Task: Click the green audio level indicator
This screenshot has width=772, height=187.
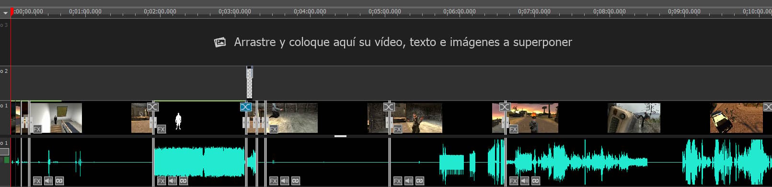Action: click(x=7, y=160)
